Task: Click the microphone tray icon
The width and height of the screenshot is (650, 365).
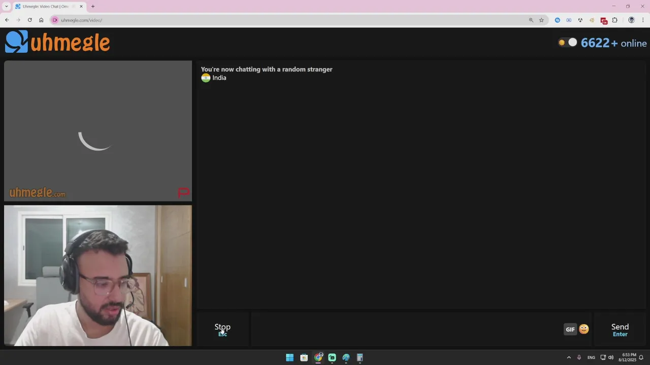Action: tap(579, 357)
